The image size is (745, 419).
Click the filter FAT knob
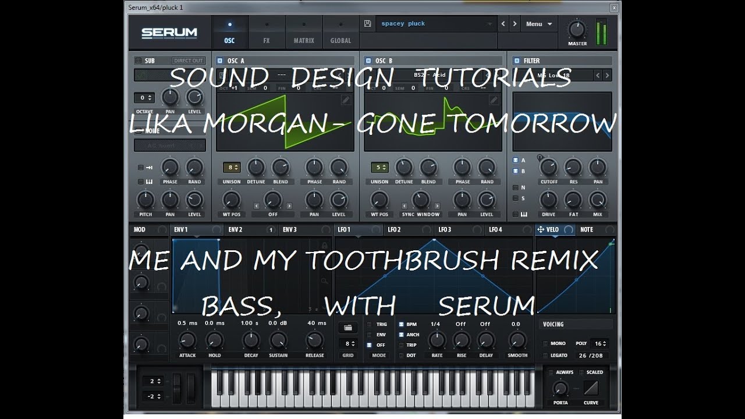(x=573, y=200)
